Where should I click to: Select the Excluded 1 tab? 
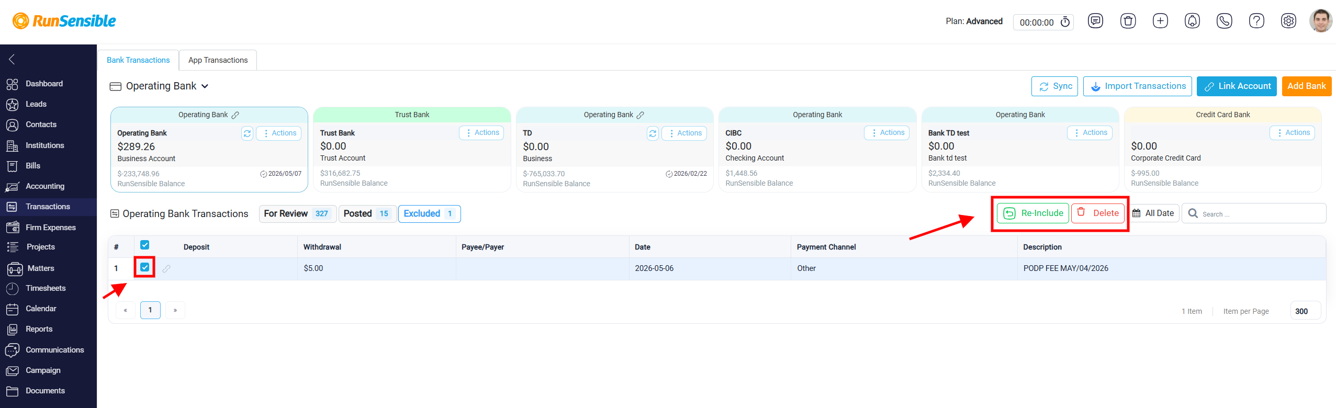pyautogui.click(x=429, y=214)
